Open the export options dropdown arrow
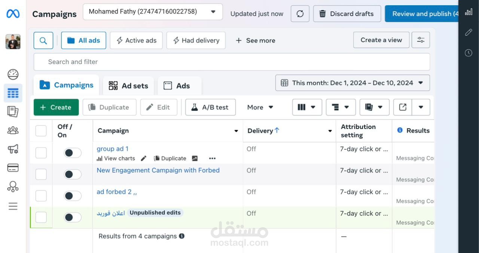Viewport: 479px width, 253px height. [x=421, y=107]
